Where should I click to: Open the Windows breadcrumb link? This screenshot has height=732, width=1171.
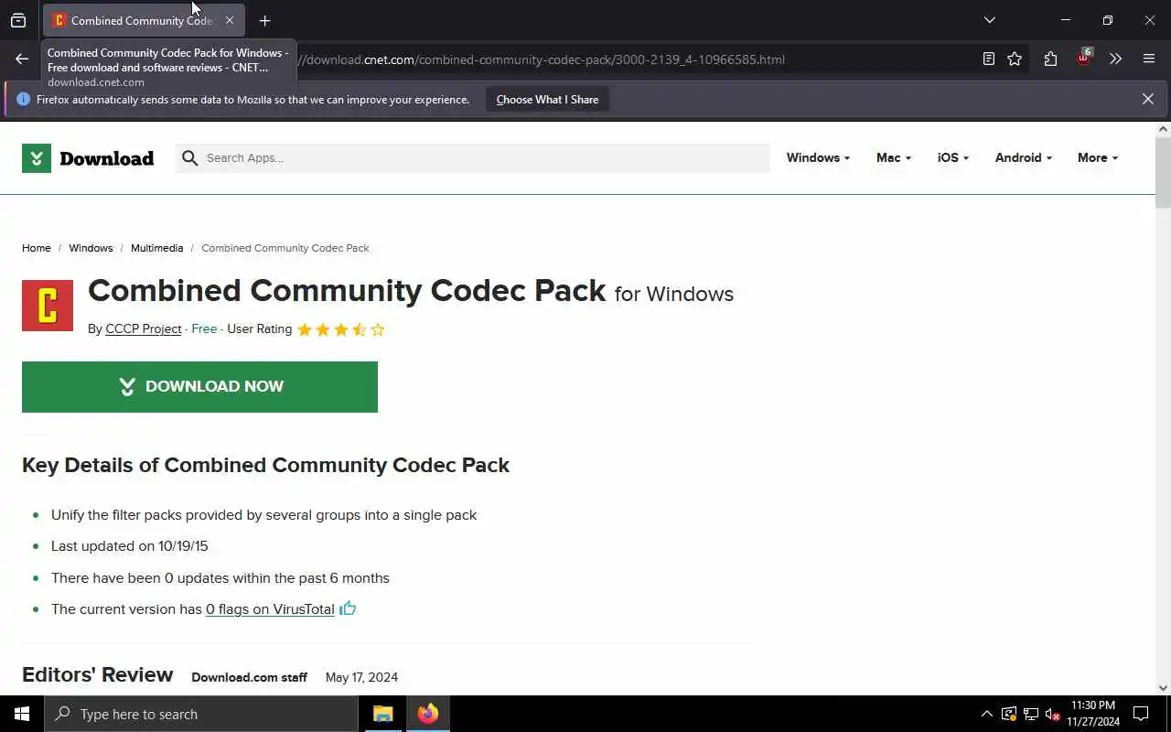[x=91, y=248]
